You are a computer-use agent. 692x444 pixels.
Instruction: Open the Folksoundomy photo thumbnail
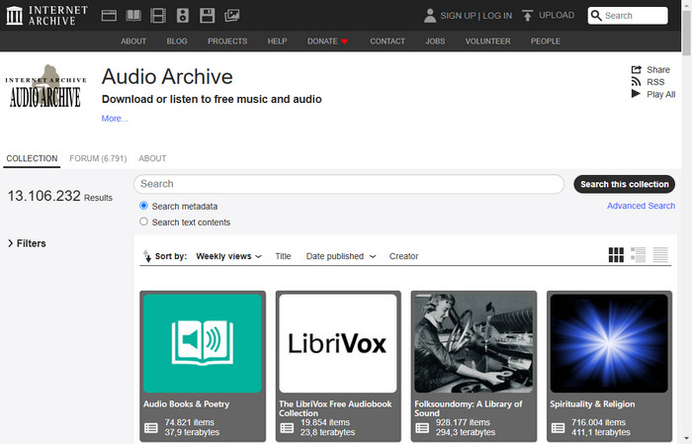click(x=474, y=343)
